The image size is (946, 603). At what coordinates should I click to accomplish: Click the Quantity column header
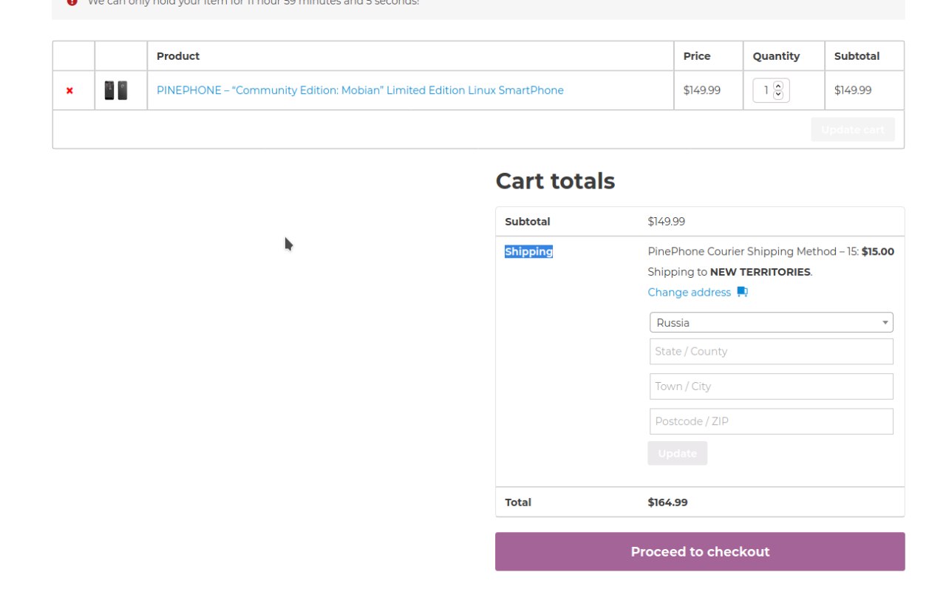pyautogui.click(x=776, y=56)
